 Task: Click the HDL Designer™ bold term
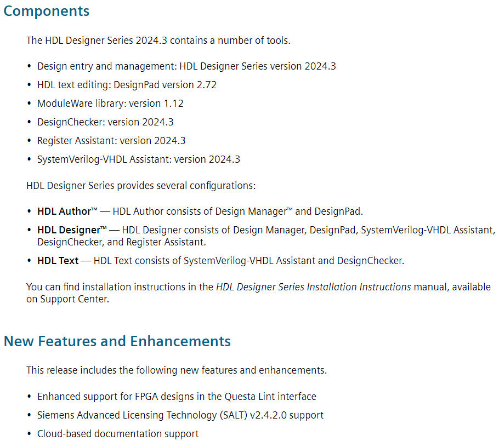[x=72, y=230]
